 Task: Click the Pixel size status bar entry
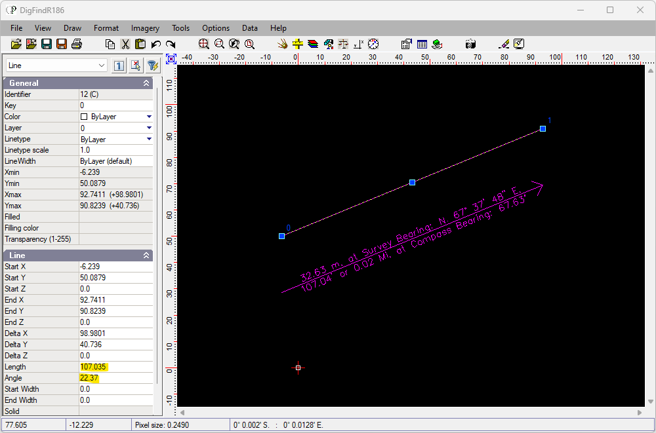click(x=180, y=426)
